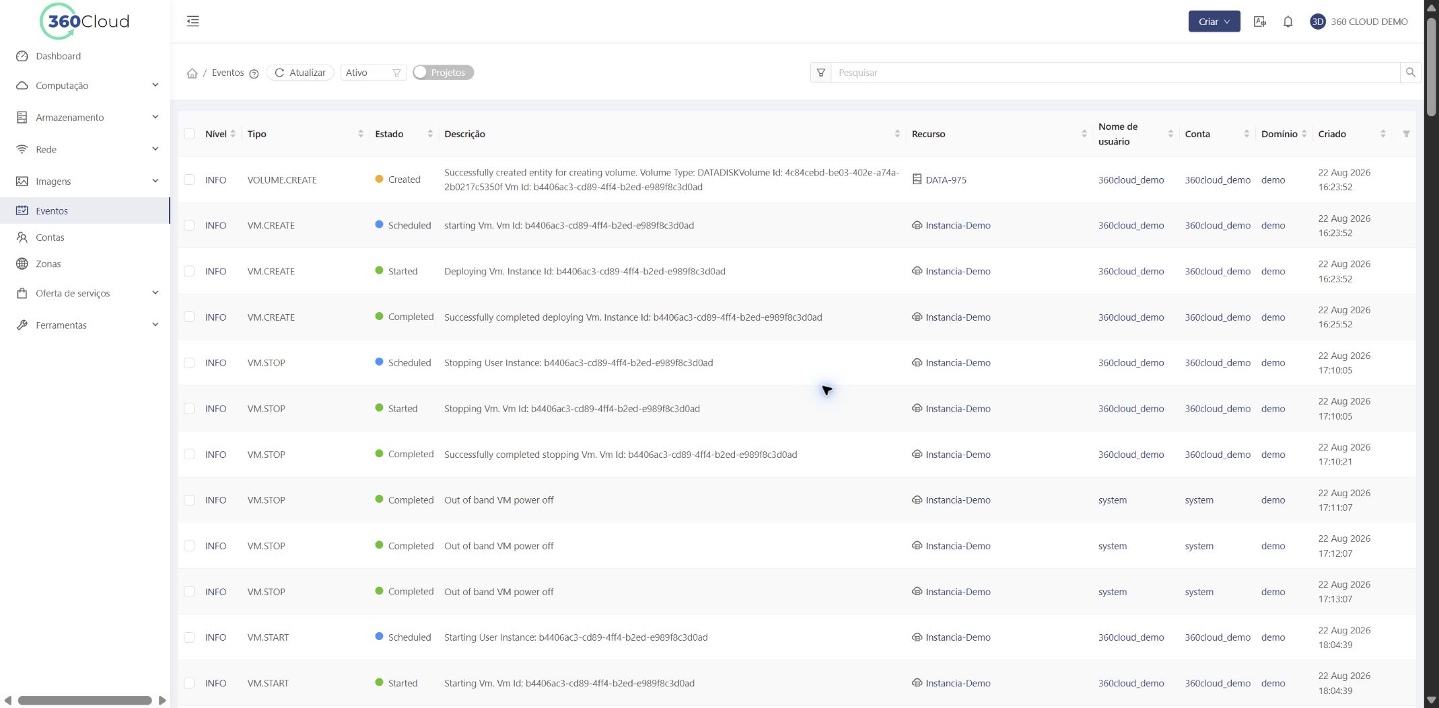Click the 3D user avatar icon
Viewport: 1439px width, 708px height.
(x=1317, y=22)
